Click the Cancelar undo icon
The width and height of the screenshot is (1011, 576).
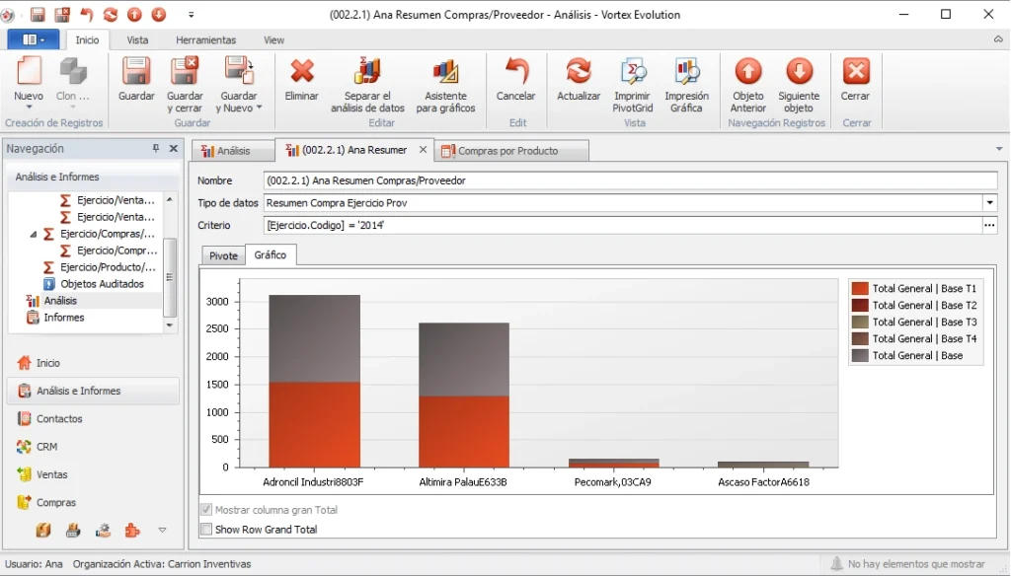click(515, 71)
